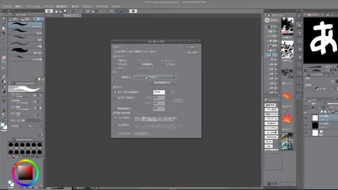This screenshot has height=190, width=338.
Task: Select the scale ratio from original radio
Action: [x=116, y=92]
